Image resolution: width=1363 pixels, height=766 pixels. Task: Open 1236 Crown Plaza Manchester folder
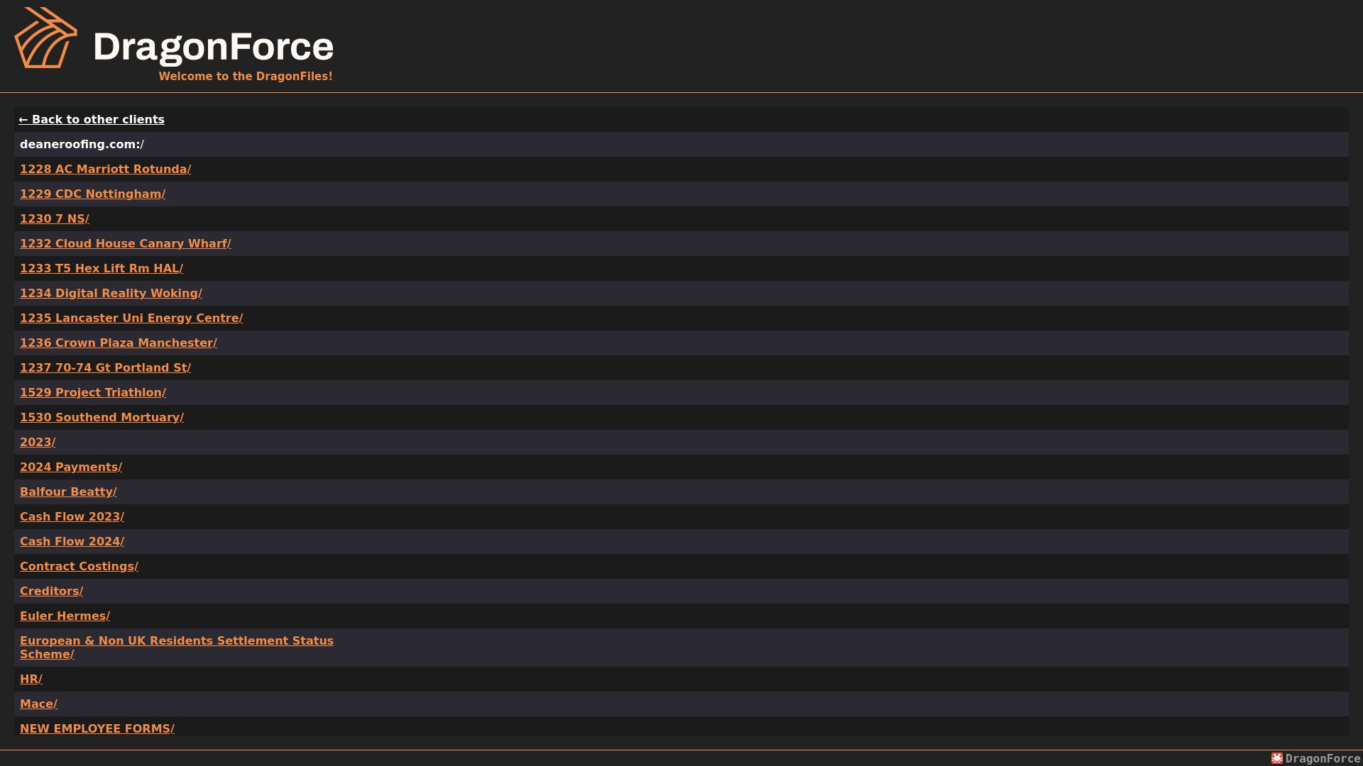click(119, 343)
